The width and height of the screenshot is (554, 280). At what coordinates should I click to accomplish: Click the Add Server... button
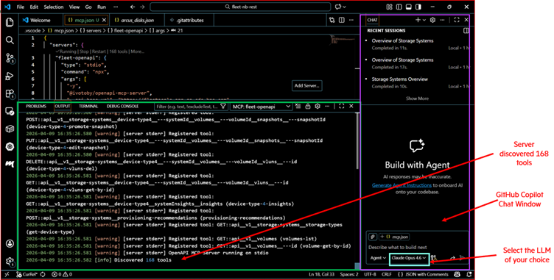click(306, 86)
